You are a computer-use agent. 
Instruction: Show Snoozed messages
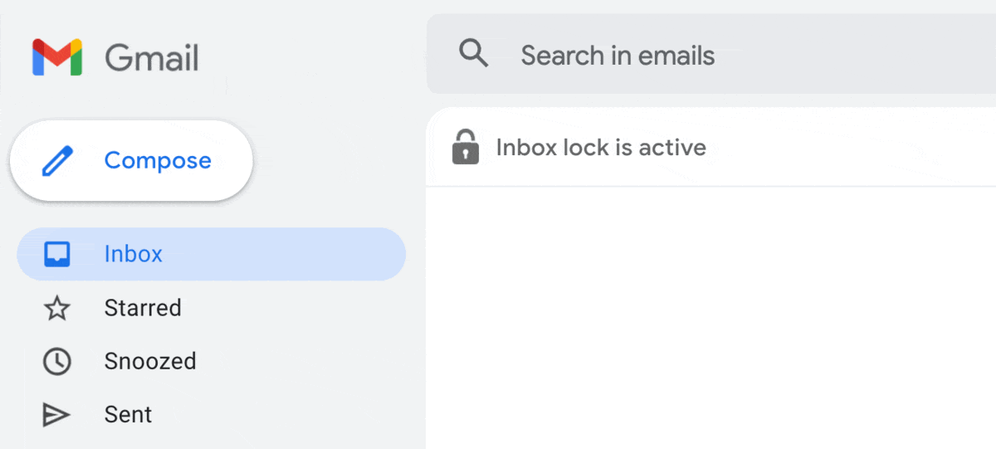point(150,361)
